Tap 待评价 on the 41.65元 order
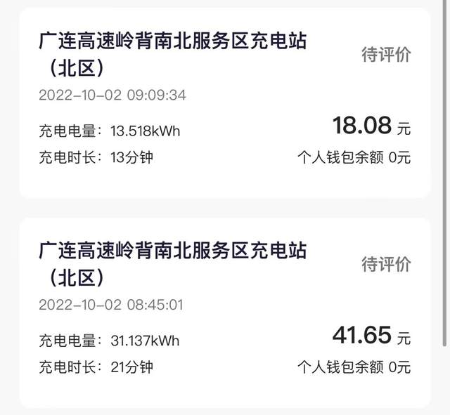Screen dimensions: 450x415 tap(386, 264)
